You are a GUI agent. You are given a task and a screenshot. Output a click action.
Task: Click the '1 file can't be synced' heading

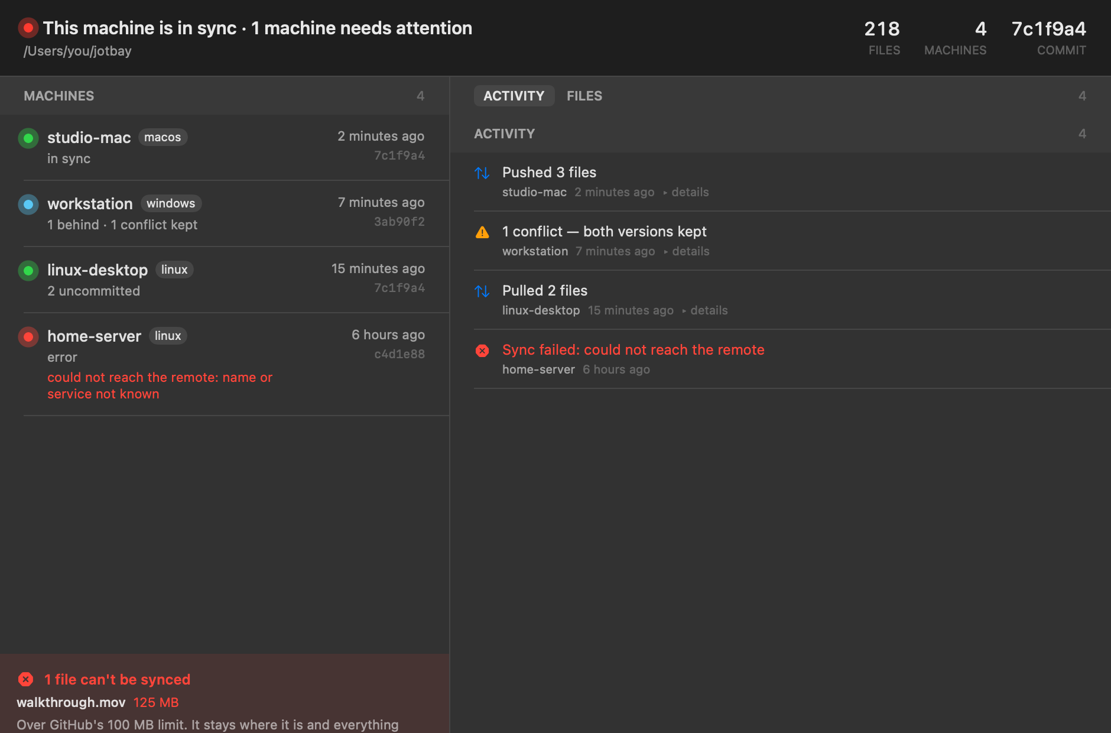(x=118, y=679)
